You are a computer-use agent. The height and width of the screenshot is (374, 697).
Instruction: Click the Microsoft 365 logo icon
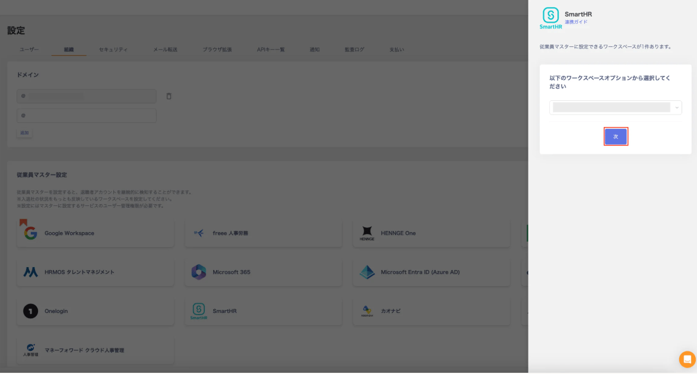199,272
